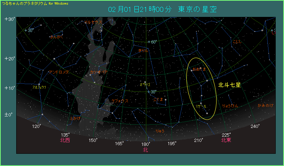284x166 pixels.
Task: Select the こぐま constellation label
Action: [x=158, y=99]
